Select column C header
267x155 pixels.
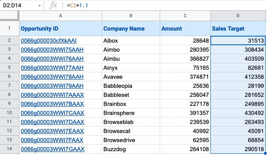185,16
